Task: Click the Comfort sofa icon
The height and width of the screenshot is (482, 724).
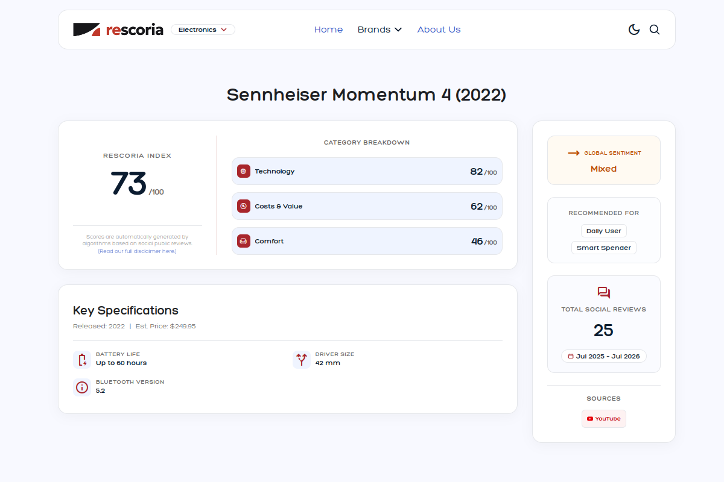Action: point(244,241)
